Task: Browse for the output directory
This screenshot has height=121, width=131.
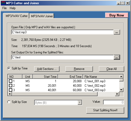Action: (117, 57)
